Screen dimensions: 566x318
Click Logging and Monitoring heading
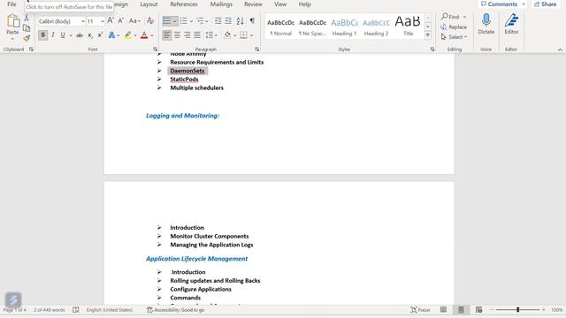182,116
